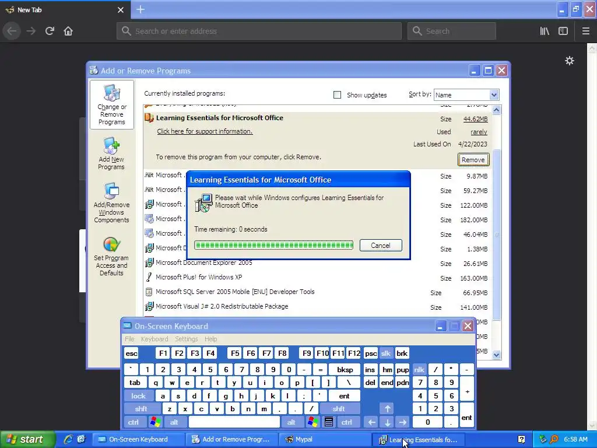Click On-Screen Keyboard taskbar button
Viewport: 597px width, 448px height.
coord(139,439)
